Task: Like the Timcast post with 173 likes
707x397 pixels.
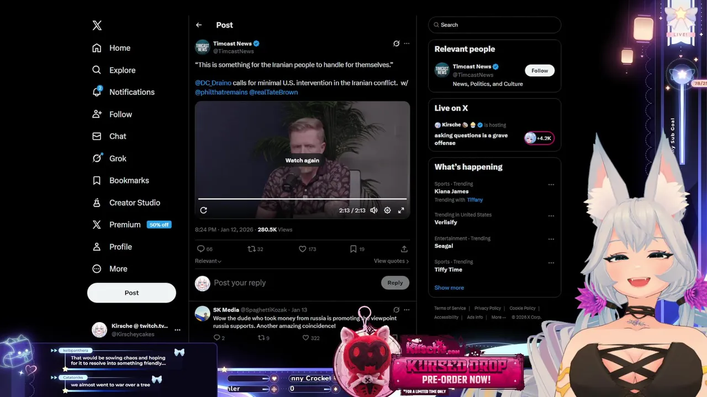Action: click(302, 249)
